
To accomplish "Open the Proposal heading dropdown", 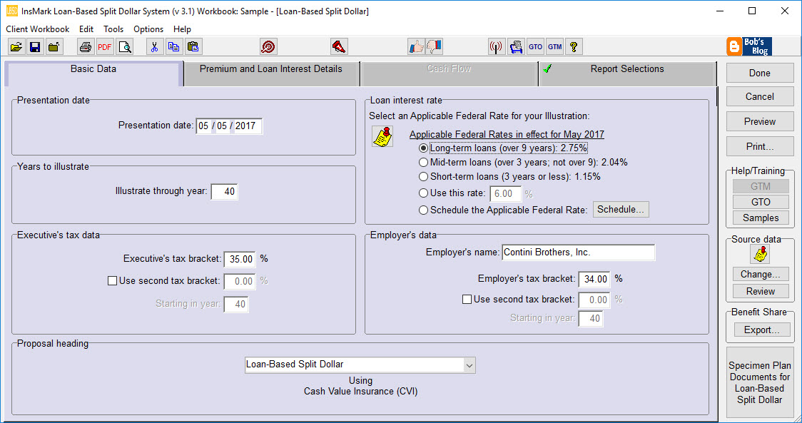I will (x=469, y=364).
